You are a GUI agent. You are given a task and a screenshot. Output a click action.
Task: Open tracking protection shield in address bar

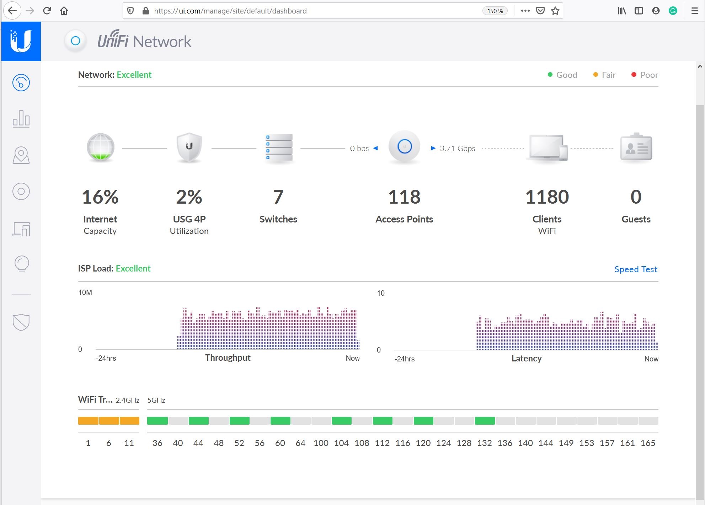pyautogui.click(x=130, y=11)
